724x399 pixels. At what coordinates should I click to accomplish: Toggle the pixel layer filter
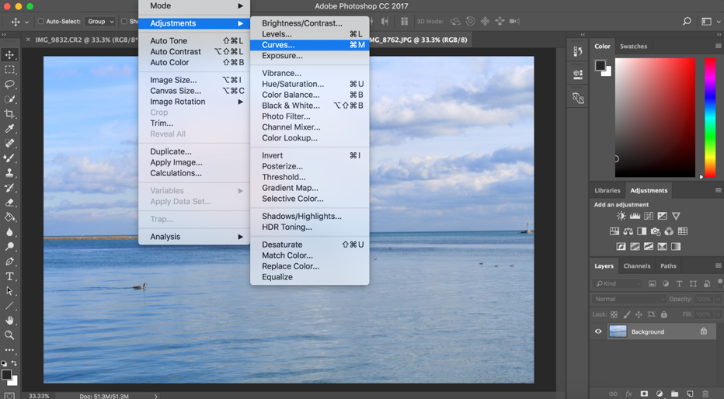(652, 283)
